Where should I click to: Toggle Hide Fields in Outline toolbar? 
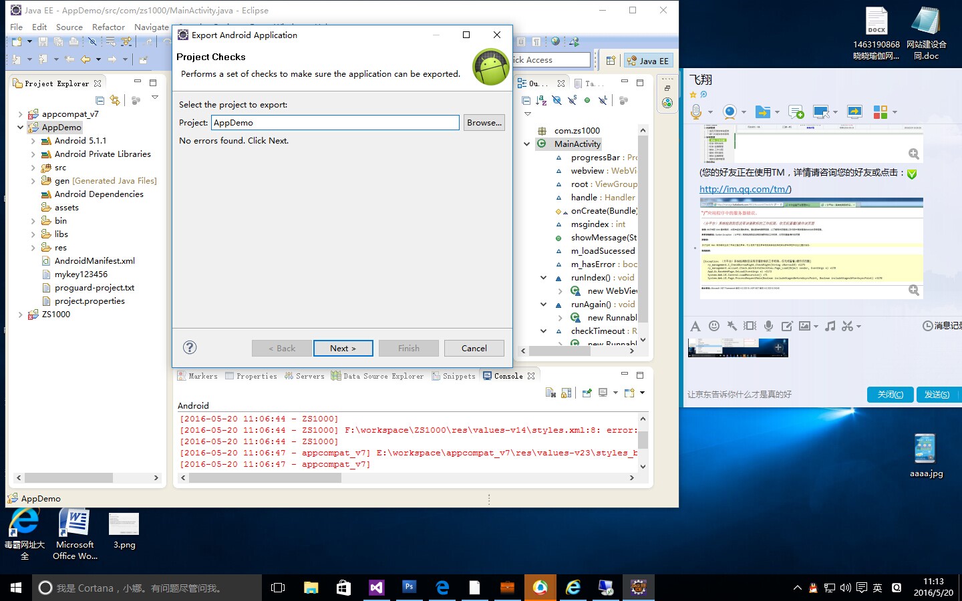[556, 100]
